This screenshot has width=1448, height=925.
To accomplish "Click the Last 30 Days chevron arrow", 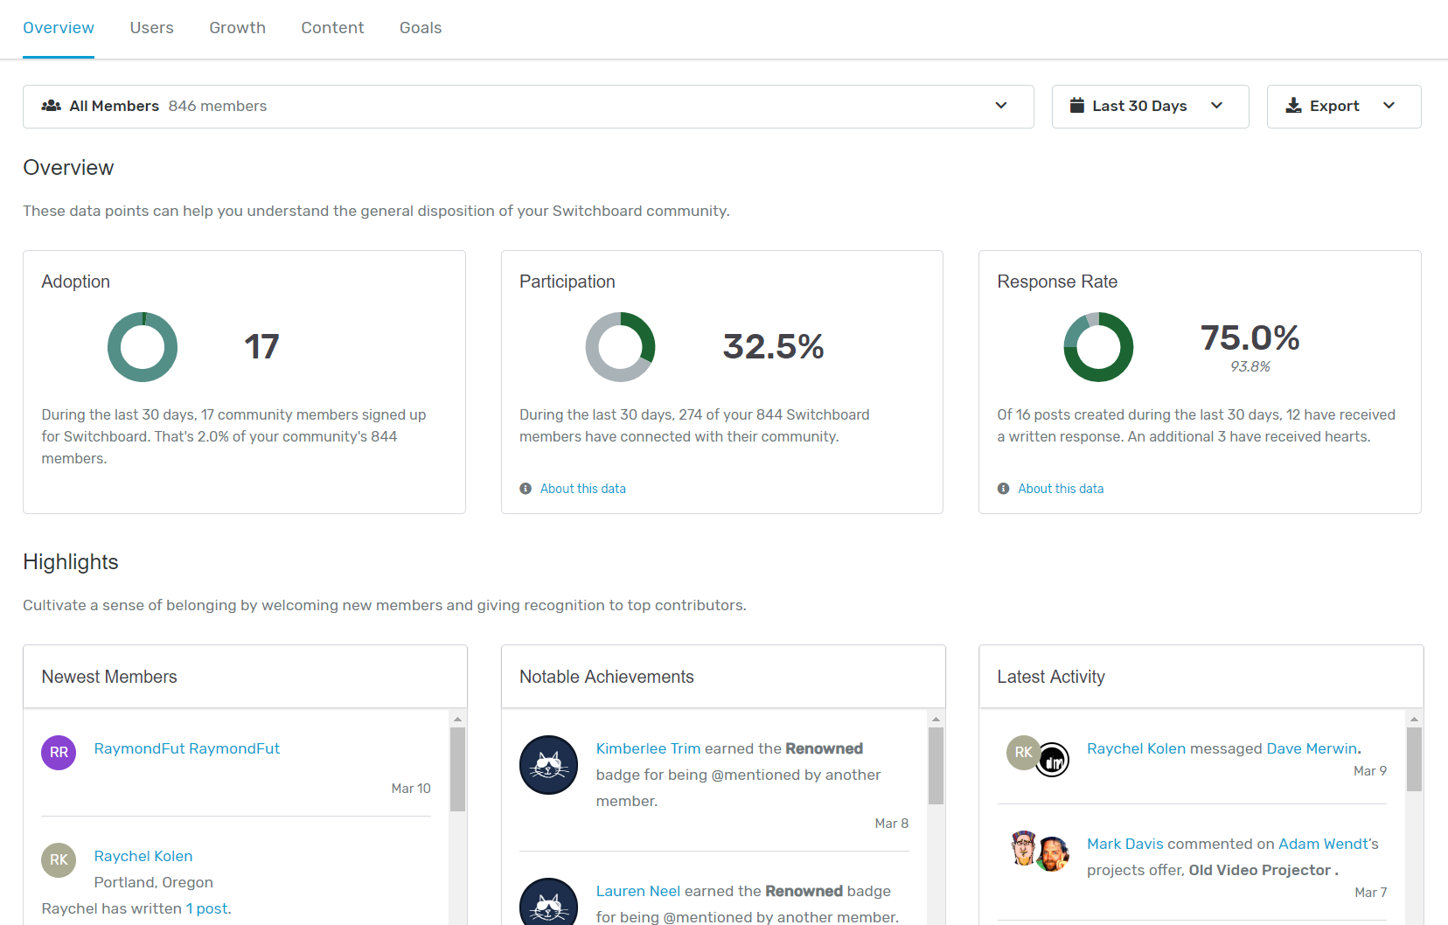I will pos(1216,106).
